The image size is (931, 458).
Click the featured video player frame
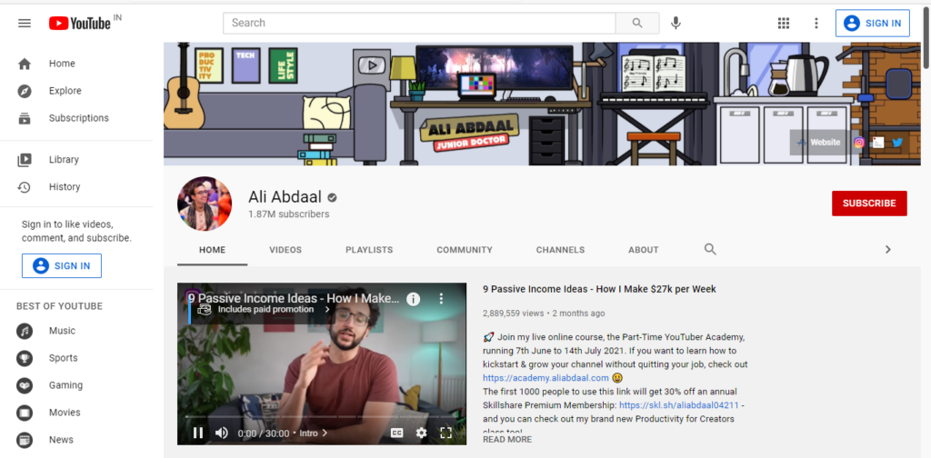pos(322,363)
